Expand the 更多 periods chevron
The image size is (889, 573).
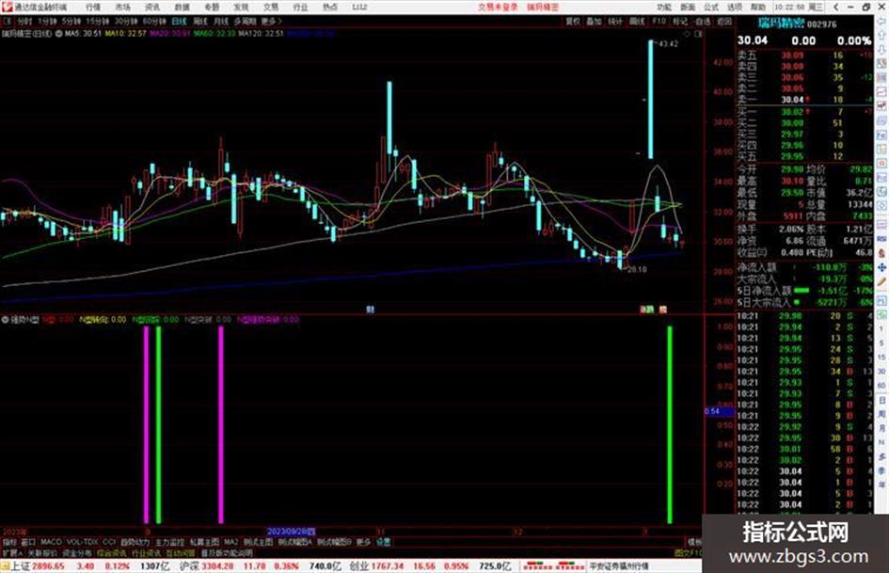[271, 21]
